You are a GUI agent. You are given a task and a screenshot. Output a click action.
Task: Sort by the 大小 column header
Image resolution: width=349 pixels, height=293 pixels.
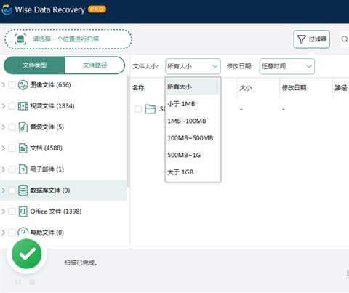click(x=246, y=88)
